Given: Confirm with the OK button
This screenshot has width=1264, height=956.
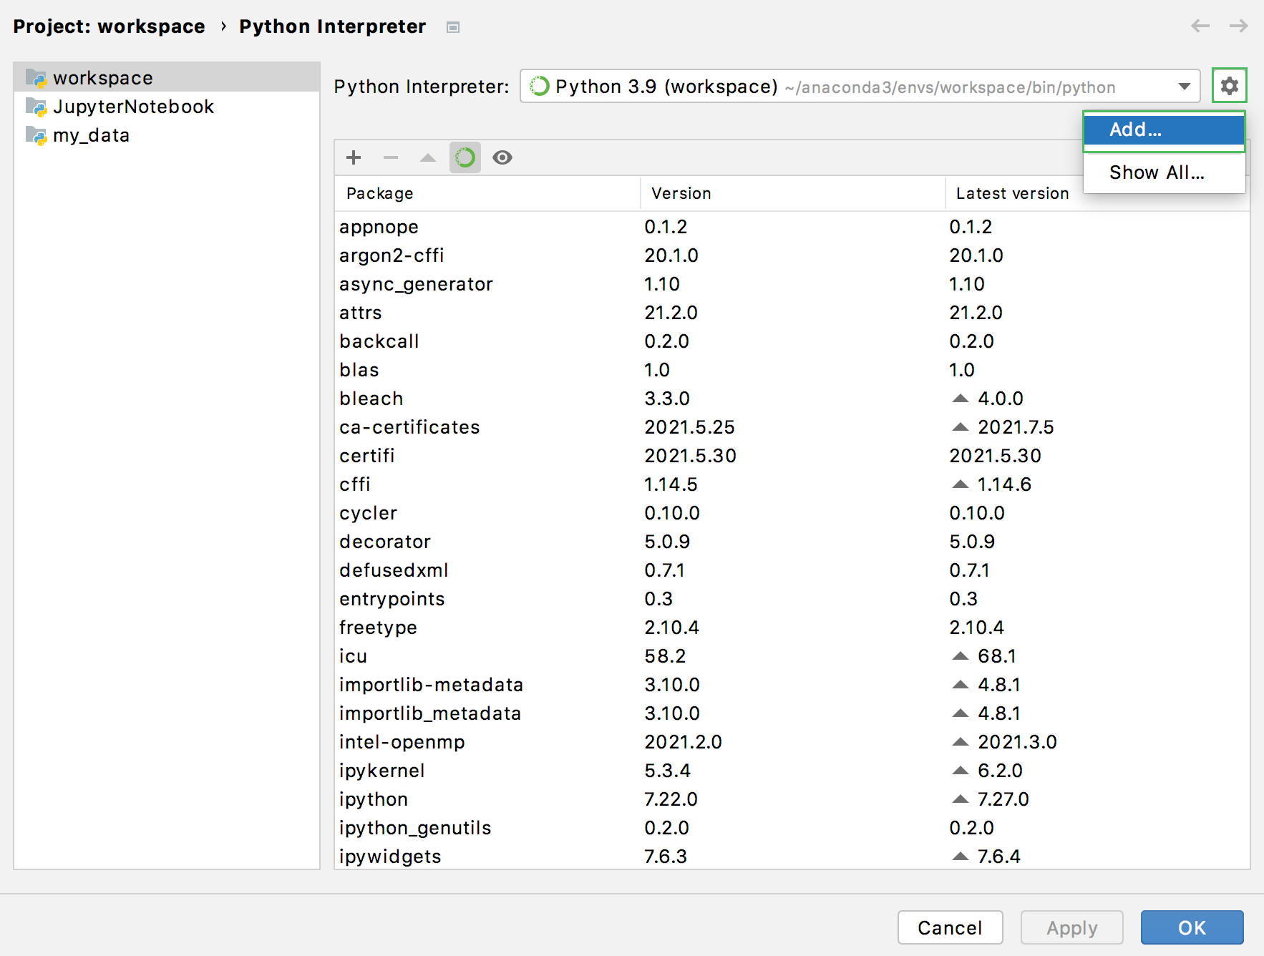Looking at the screenshot, I should 1192,927.
